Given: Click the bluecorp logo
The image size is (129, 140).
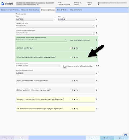Looking at the screenshot, I should coord(7,4).
